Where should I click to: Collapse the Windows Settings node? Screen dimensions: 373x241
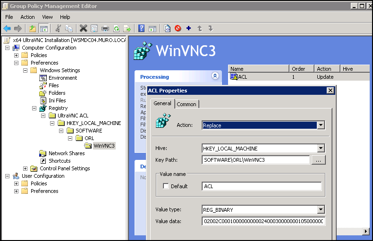click(x=25, y=70)
